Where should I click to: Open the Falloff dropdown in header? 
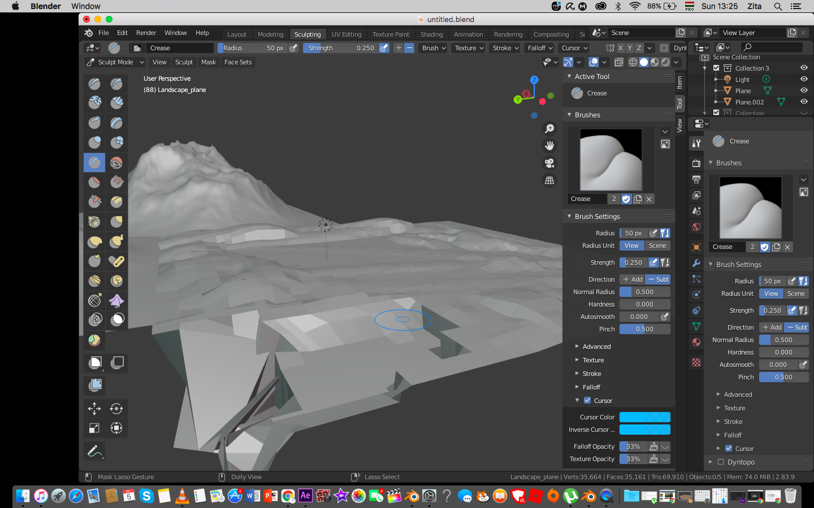[x=540, y=48]
